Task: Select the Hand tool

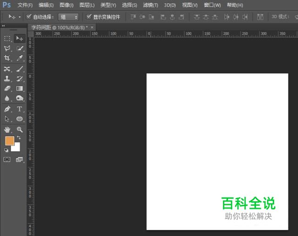Action: point(7,129)
